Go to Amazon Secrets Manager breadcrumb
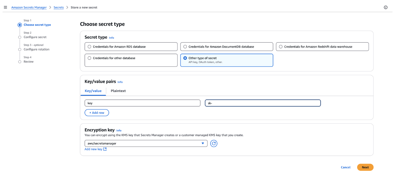The image size is (404, 182). click(x=29, y=7)
